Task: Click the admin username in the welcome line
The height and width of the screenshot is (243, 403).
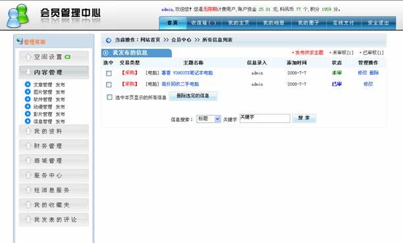Action: (x=167, y=9)
